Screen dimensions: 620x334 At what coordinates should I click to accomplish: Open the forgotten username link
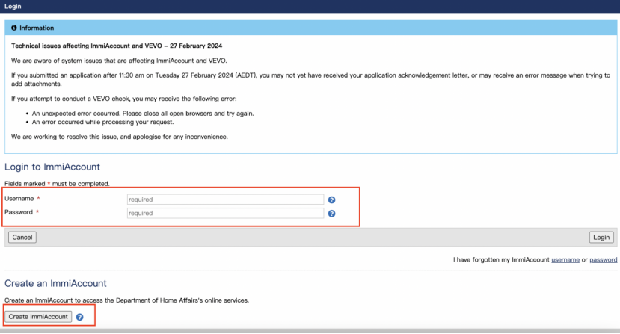565,260
